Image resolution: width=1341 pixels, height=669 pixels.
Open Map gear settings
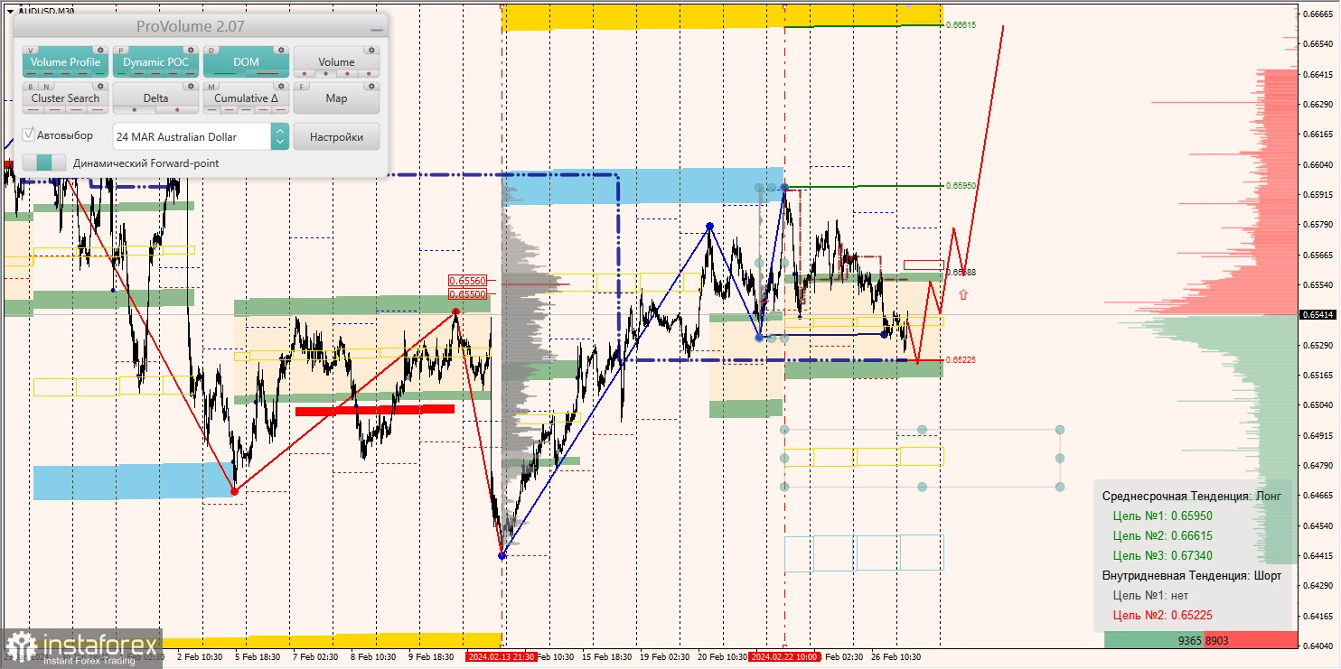click(x=371, y=86)
